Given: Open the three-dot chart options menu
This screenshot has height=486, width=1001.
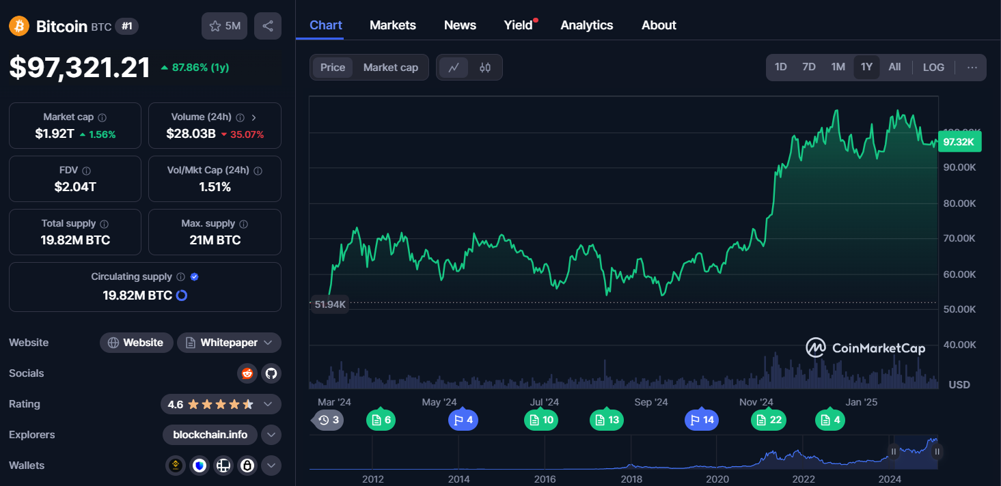Looking at the screenshot, I should [x=972, y=67].
